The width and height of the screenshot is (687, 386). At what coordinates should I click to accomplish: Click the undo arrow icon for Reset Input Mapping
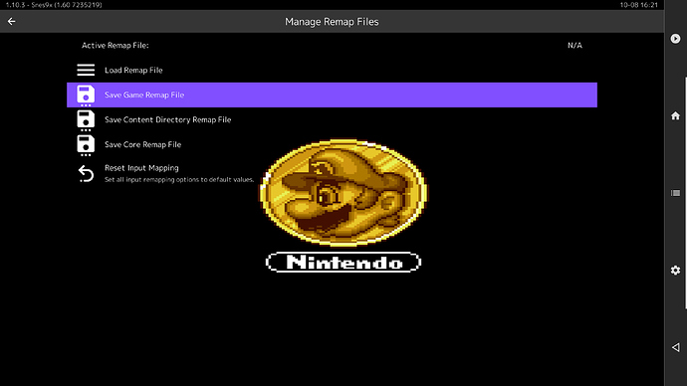pos(86,173)
